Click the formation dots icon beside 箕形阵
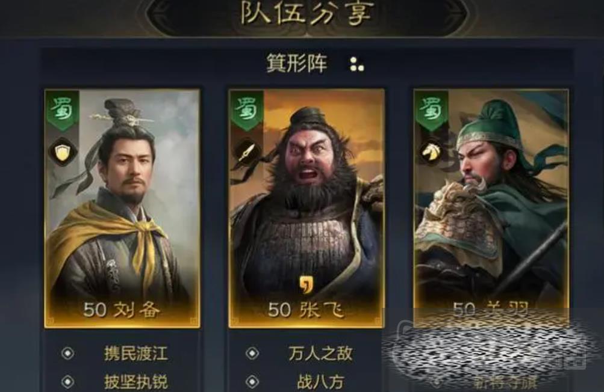Image resolution: width=604 pixels, height=392 pixels. point(356,64)
